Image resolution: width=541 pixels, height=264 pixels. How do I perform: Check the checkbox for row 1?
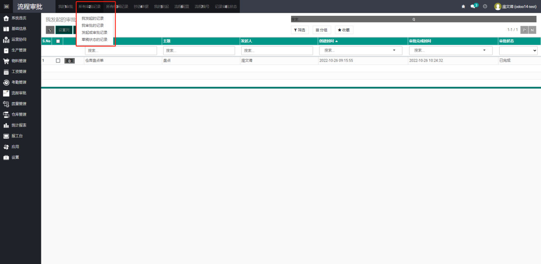coord(58,61)
